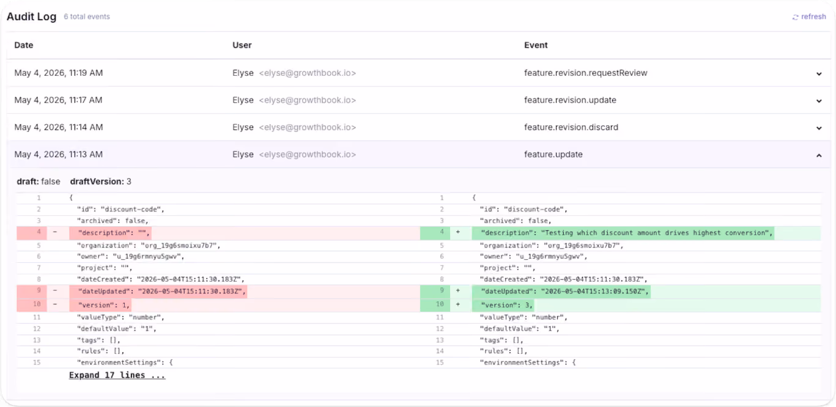Viewport: 836px width, 407px height.
Task: Click 'Expand 17 lines ...' in diff
Action: 117,375
